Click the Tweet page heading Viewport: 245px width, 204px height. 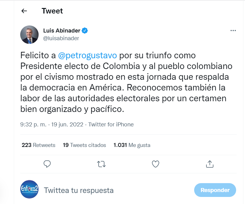52,11
